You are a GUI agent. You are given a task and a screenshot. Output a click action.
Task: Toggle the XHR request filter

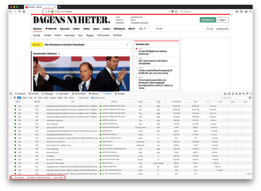pos(40,98)
